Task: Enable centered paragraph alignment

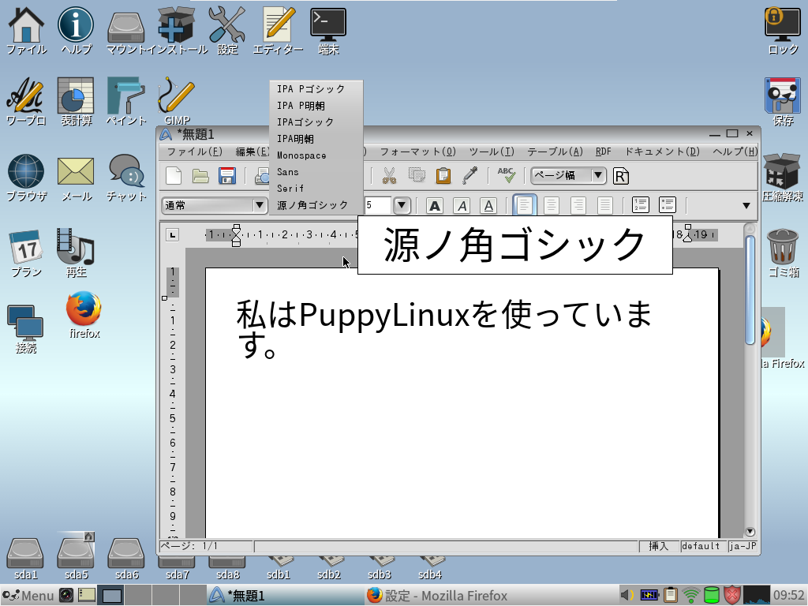Action: [552, 204]
